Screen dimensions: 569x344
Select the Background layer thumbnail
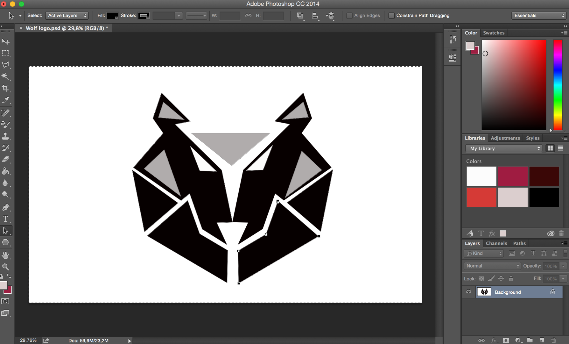484,292
